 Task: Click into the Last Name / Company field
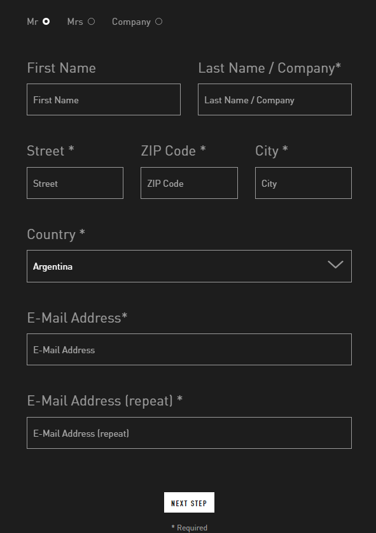pos(275,99)
